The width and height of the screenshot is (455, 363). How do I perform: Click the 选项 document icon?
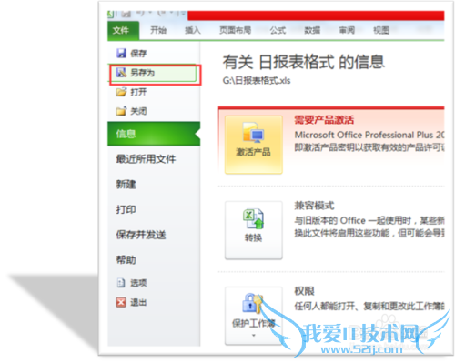121,283
